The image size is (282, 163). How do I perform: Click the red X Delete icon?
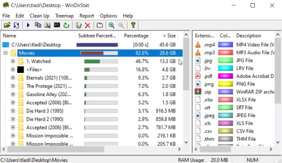(x=87, y=25)
